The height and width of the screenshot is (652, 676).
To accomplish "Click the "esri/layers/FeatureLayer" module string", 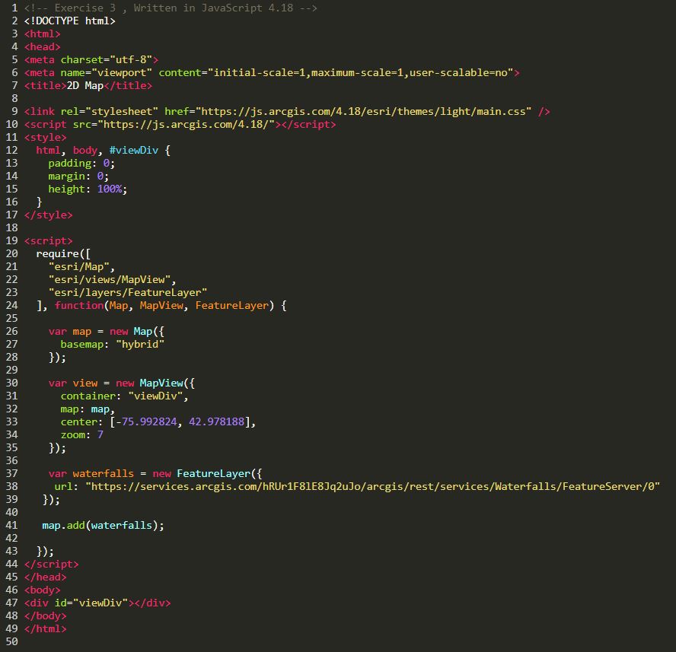I will [x=128, y=292].
